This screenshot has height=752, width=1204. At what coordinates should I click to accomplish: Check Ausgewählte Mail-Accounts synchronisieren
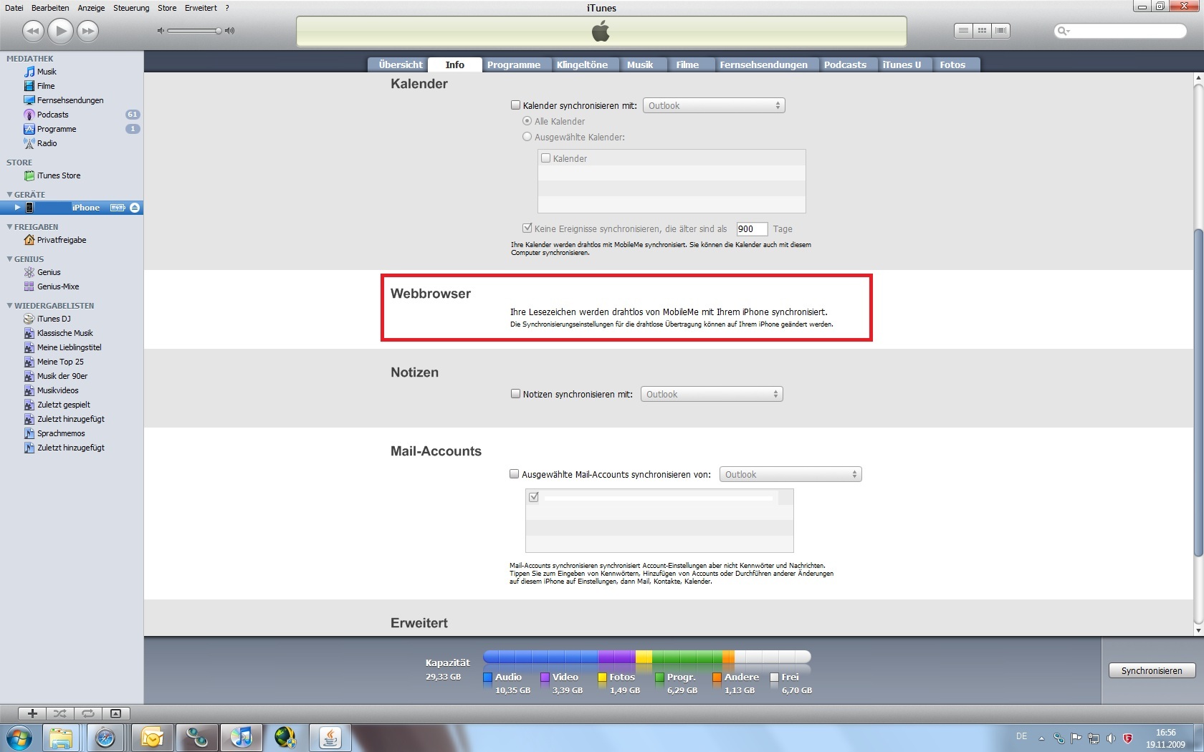tap(514, 474)
